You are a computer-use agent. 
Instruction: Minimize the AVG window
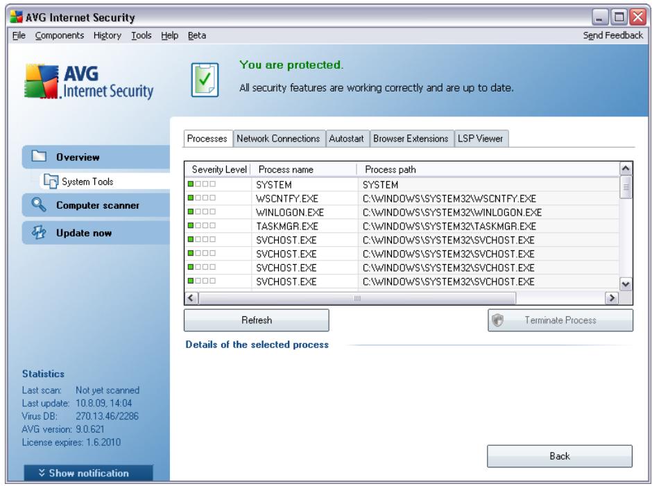tap(599, 17)
